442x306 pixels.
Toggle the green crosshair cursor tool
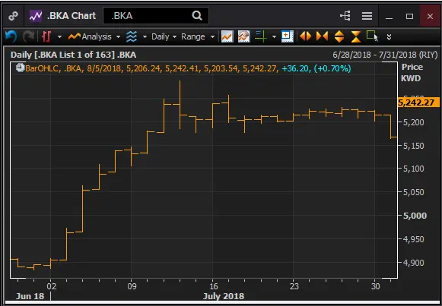tap(261, 36)
